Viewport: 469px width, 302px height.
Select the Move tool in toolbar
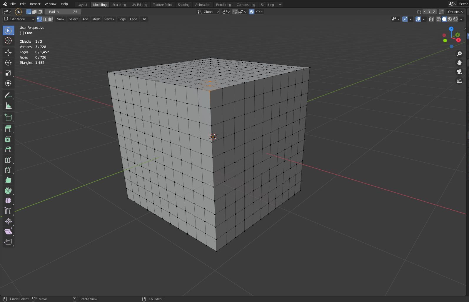point(8,52)
